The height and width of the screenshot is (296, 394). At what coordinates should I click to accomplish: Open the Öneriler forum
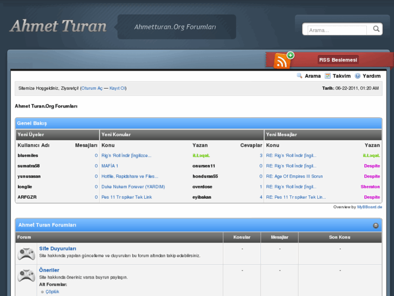(x=49, y=270)
